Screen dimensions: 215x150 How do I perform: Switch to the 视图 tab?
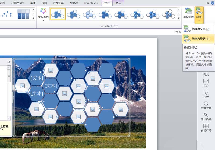coord(44,3)
